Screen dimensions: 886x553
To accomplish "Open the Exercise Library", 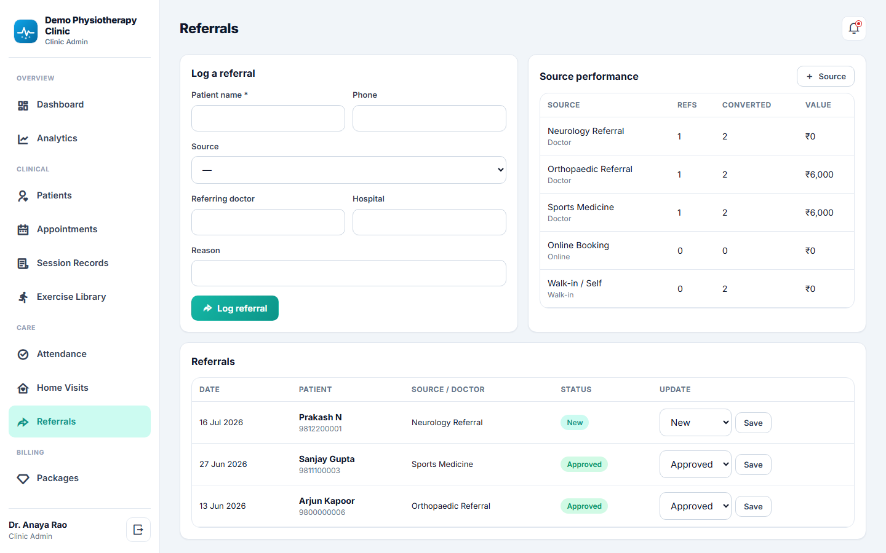I will pos(79,297).
